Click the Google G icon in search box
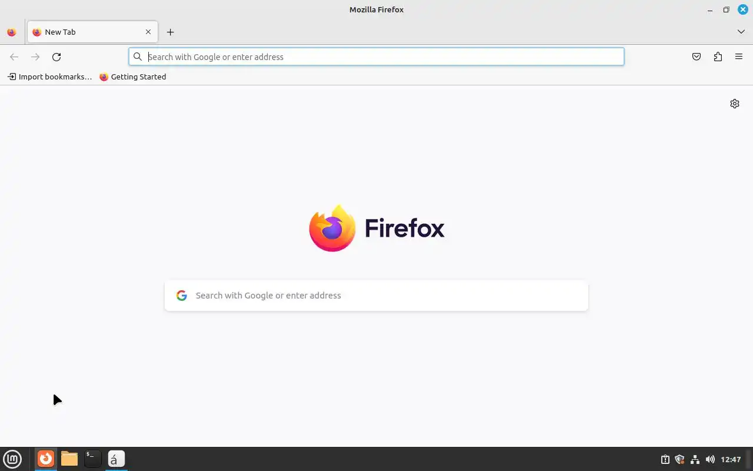Viewport: 753px width, 471px height. point(182,296)
